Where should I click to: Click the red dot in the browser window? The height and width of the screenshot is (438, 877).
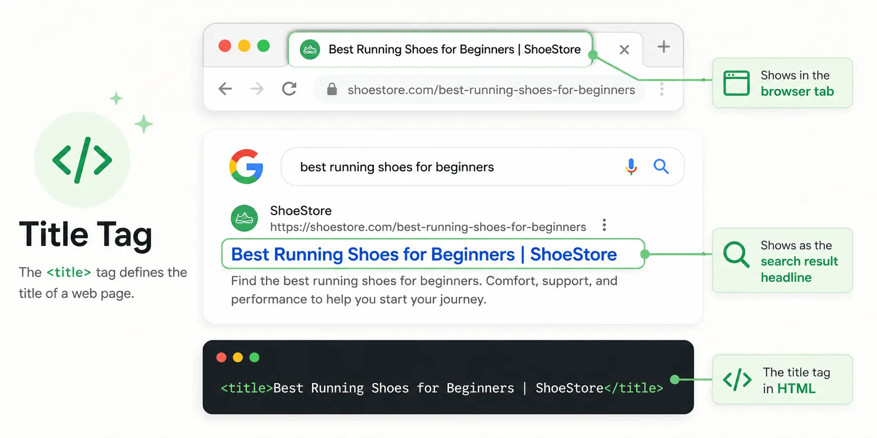click(225, 46)
